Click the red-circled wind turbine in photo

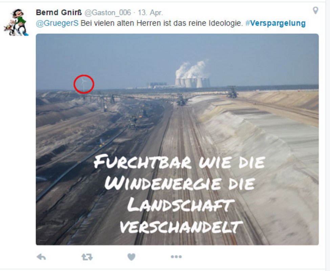[x=84, y=84]
